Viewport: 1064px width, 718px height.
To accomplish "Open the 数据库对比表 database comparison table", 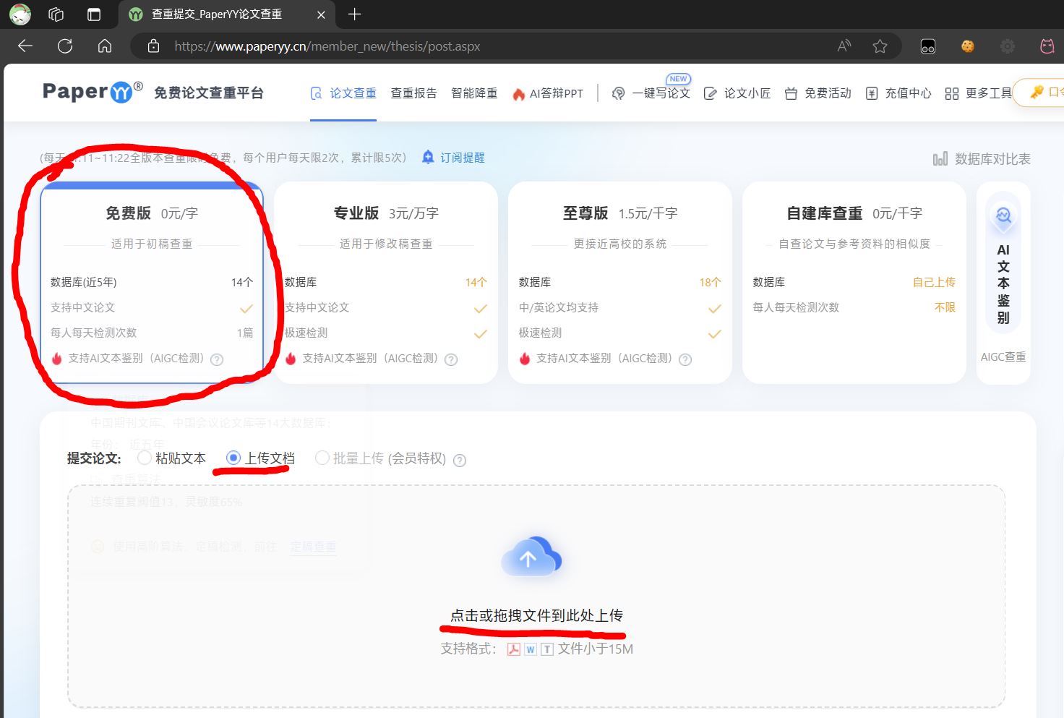I will point(982,158).
